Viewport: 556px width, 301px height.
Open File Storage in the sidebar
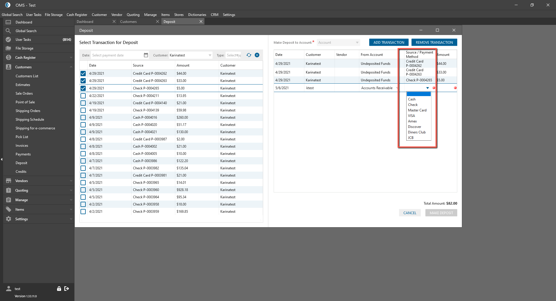(24, 48)
